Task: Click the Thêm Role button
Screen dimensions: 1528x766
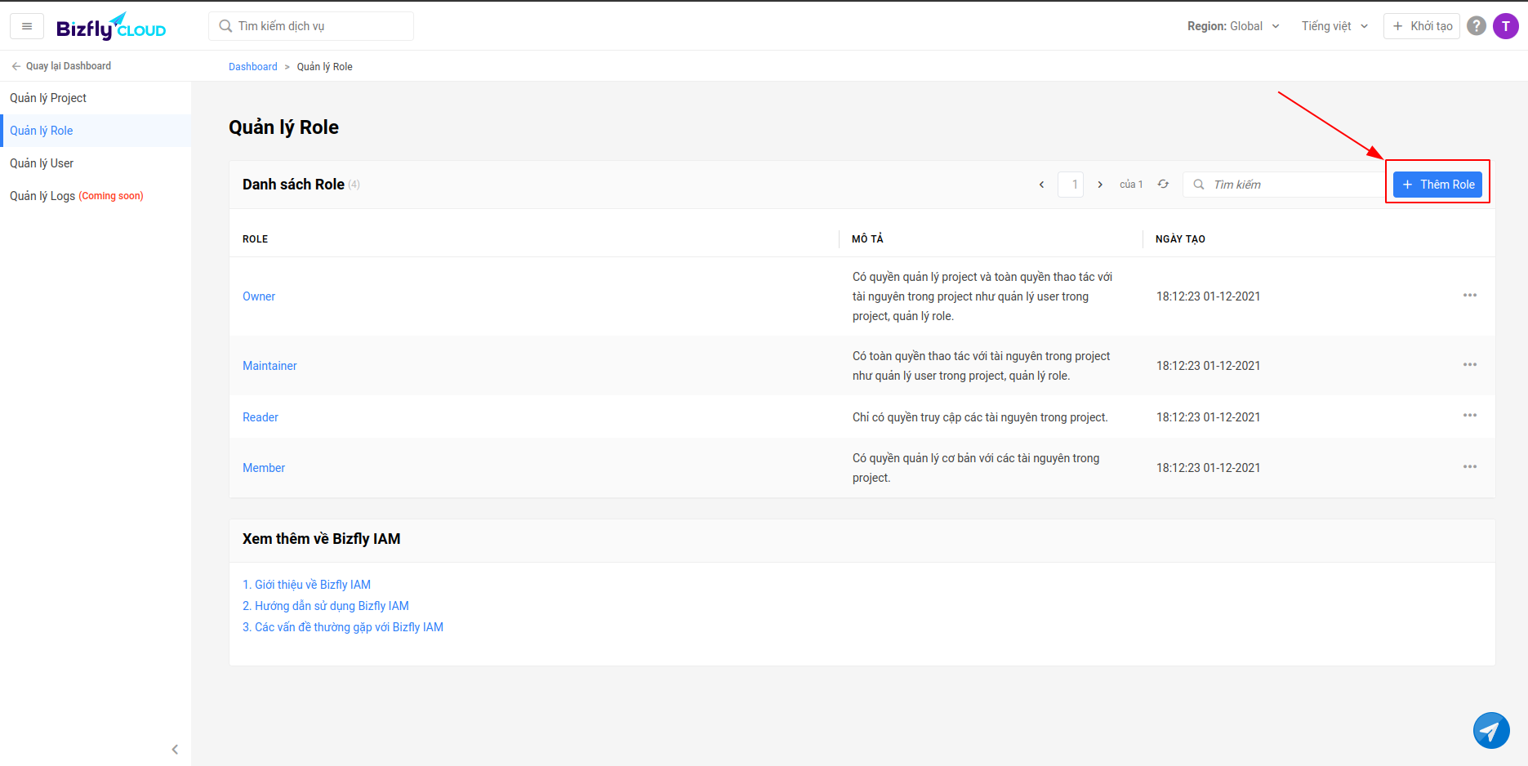Action: [x=1437, y=185]
